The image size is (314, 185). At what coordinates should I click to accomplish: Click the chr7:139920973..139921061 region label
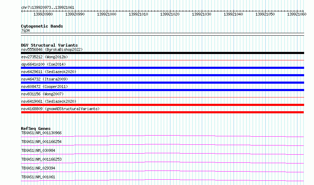(48, 7)
